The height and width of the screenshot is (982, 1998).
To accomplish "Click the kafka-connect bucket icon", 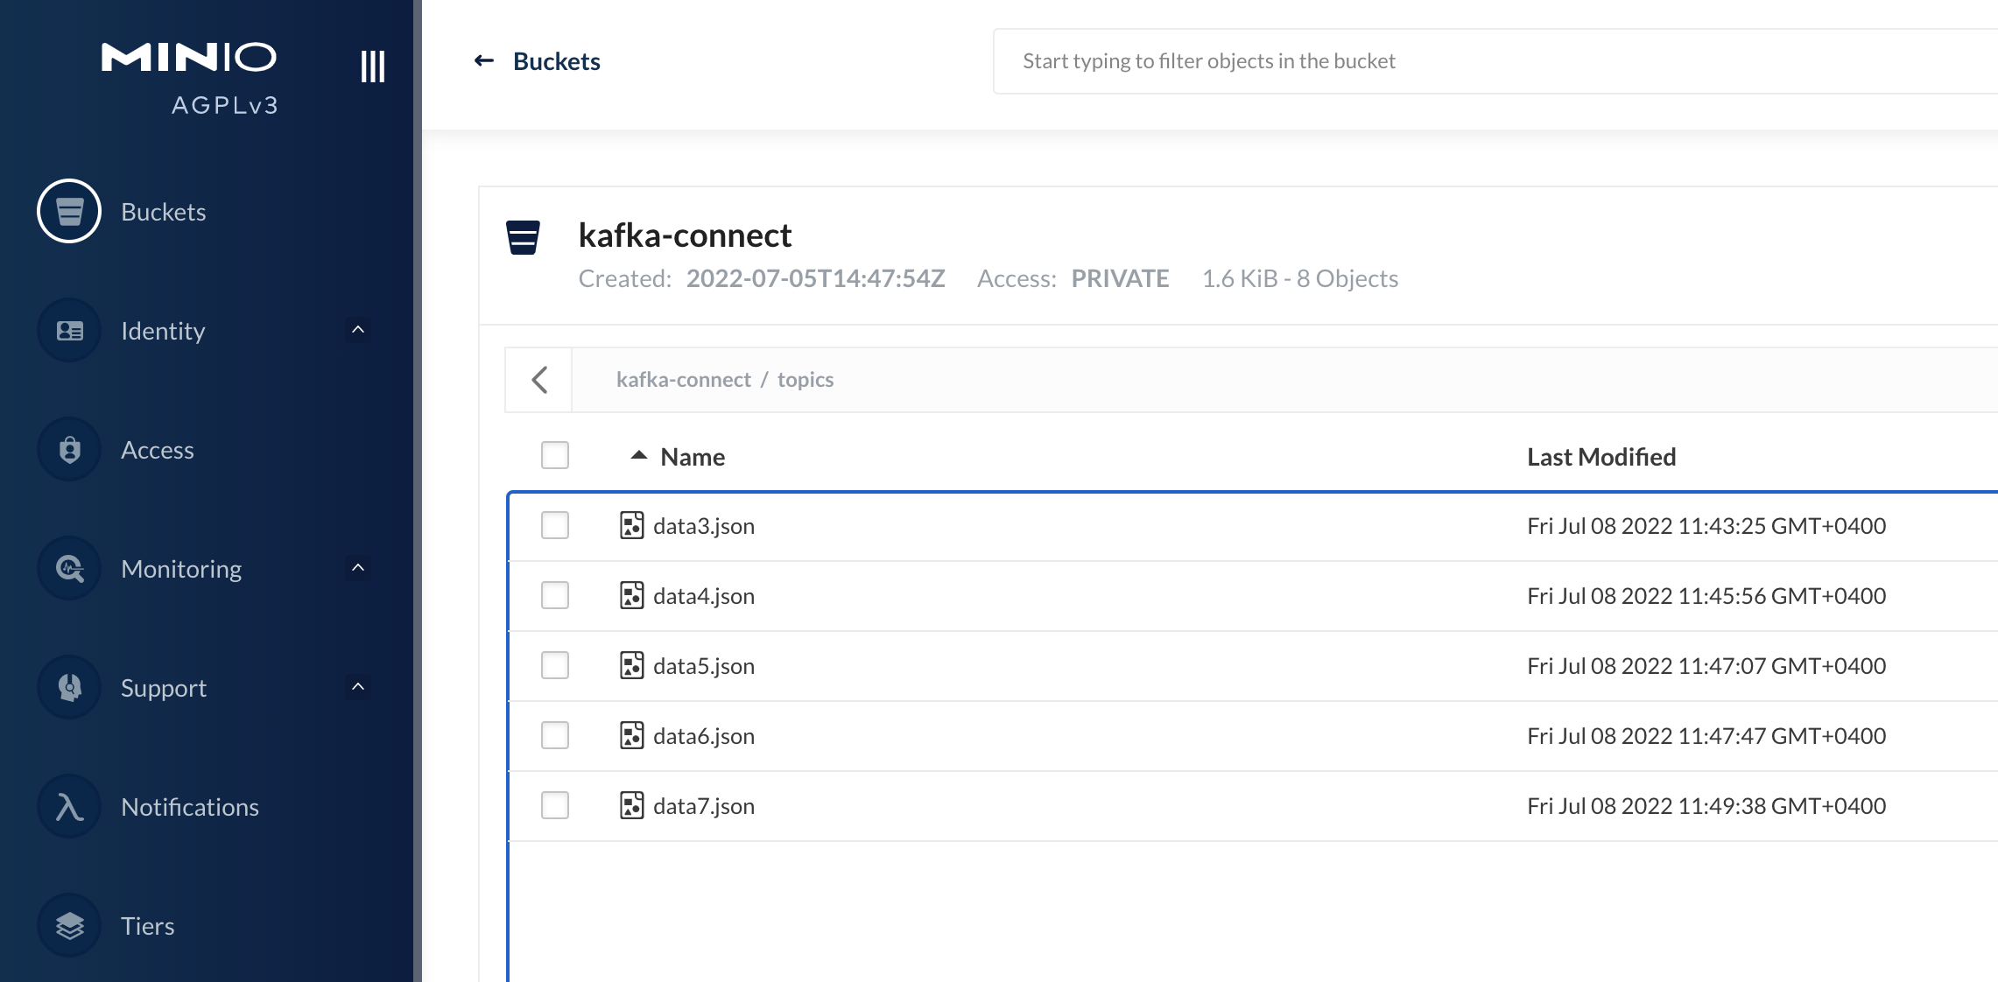I will pos(523,237).
